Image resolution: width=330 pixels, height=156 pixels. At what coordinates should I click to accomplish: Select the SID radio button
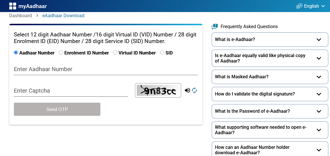click(162, 53)
